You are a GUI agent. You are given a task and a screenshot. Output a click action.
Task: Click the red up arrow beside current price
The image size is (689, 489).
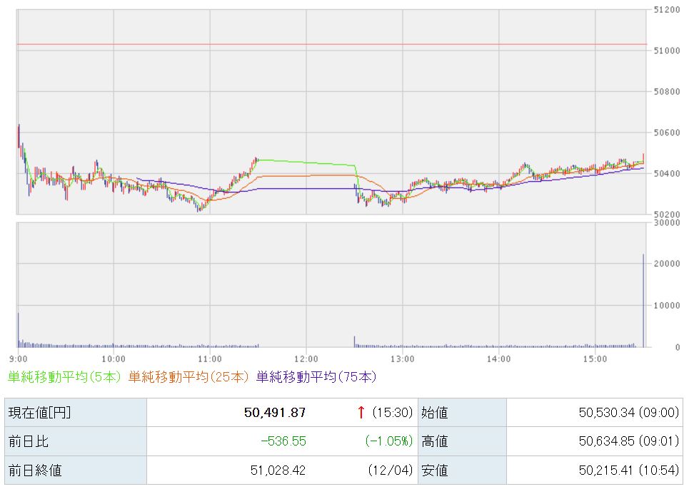361,413
